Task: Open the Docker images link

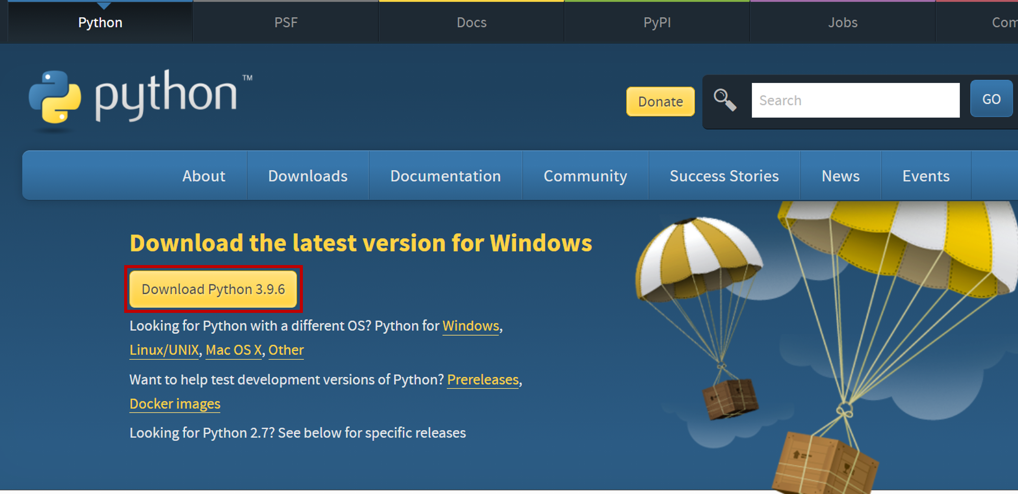Action: pos(175,404)
